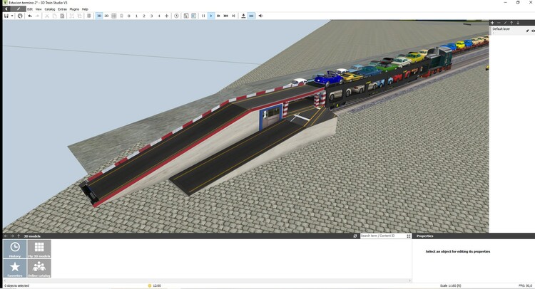Select camera preset 4
The width and height of the screenshot is (535, 289).
pos(159,16)
